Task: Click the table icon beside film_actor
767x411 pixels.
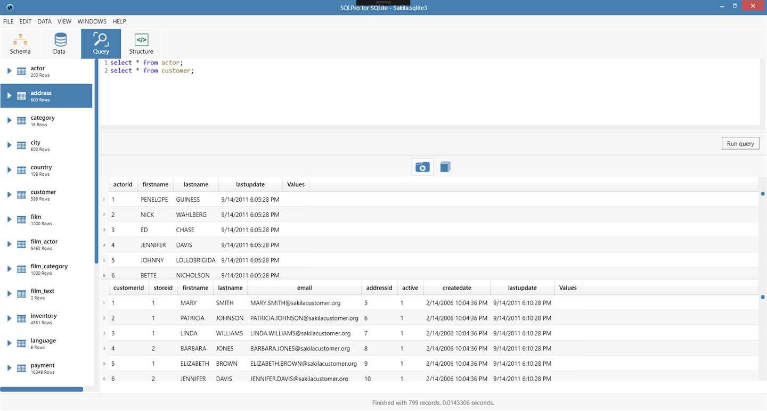Action: (21, 244)
